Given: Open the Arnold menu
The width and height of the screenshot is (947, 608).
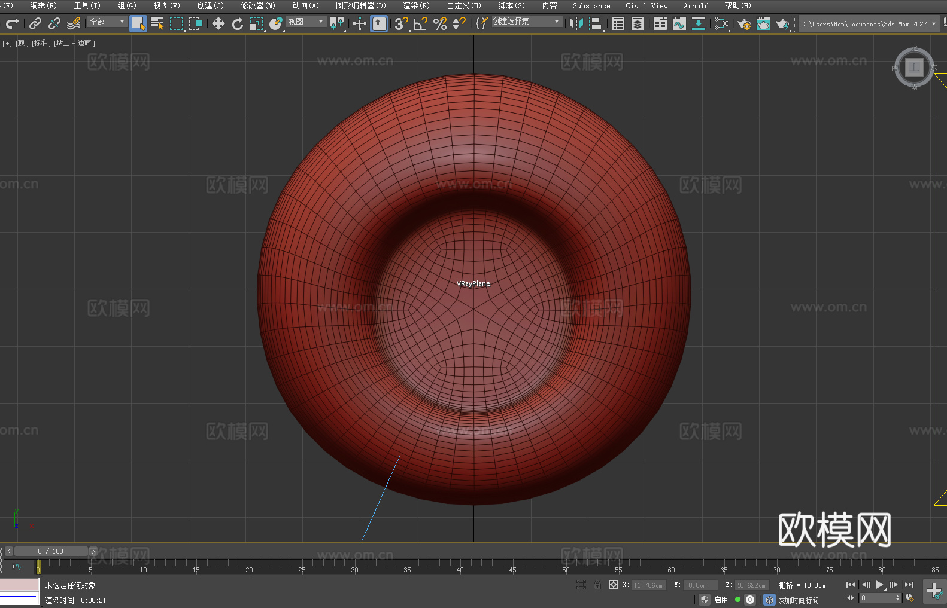Looking at the screenshot, I should pyautogui.click(x=696, y=5).
